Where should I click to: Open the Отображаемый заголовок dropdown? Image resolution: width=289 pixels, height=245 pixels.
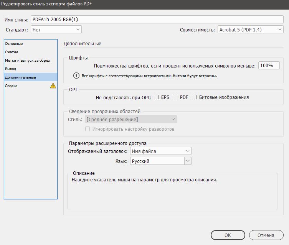point(161,151)
